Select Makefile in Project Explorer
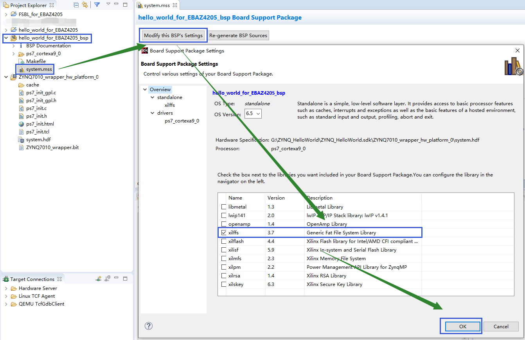 (x=36, y=61)
